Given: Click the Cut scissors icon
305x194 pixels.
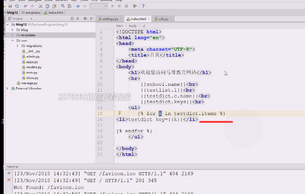Looking at the screenshot, I should (40, 6).
